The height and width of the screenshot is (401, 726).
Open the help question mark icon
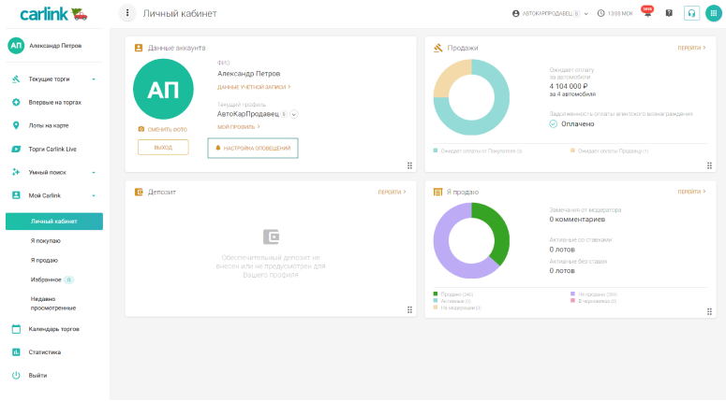tap(669, 13)
